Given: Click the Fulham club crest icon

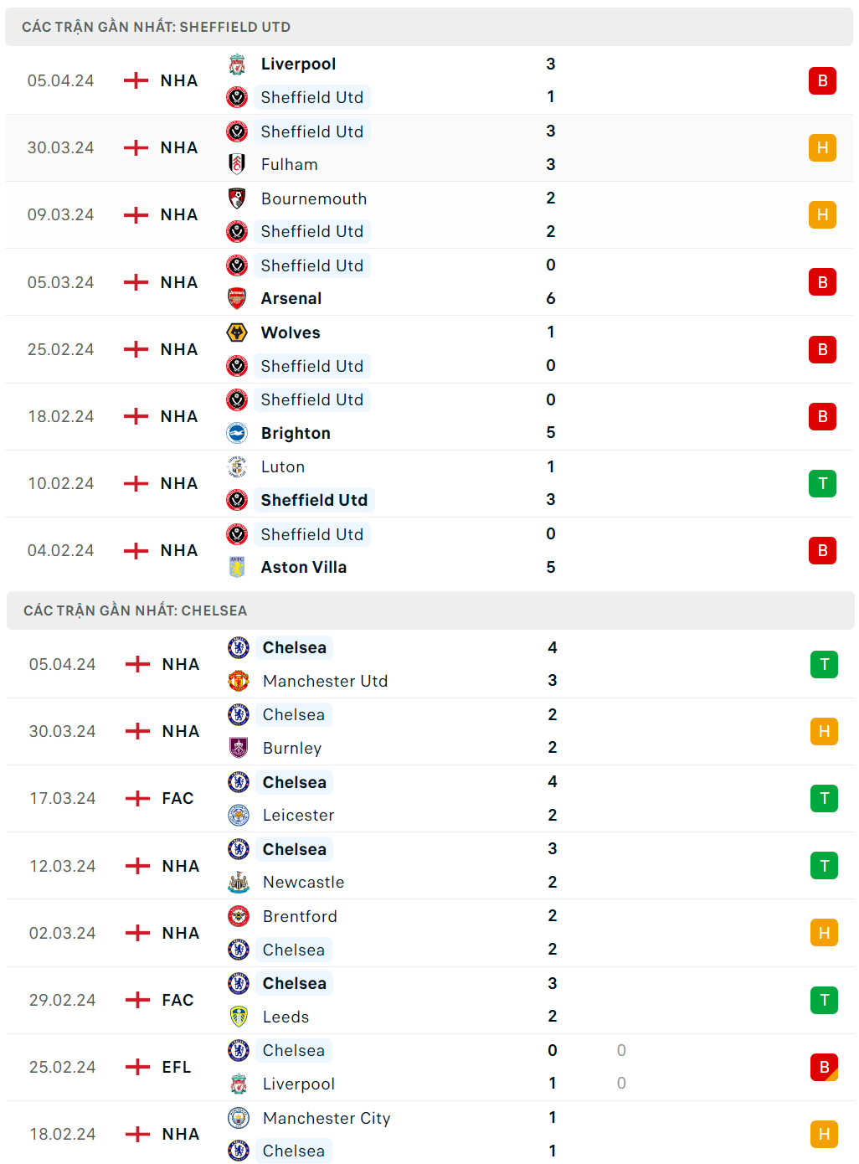Looking at the screenshot, I should pyautogui.click(x=237, y=164).
